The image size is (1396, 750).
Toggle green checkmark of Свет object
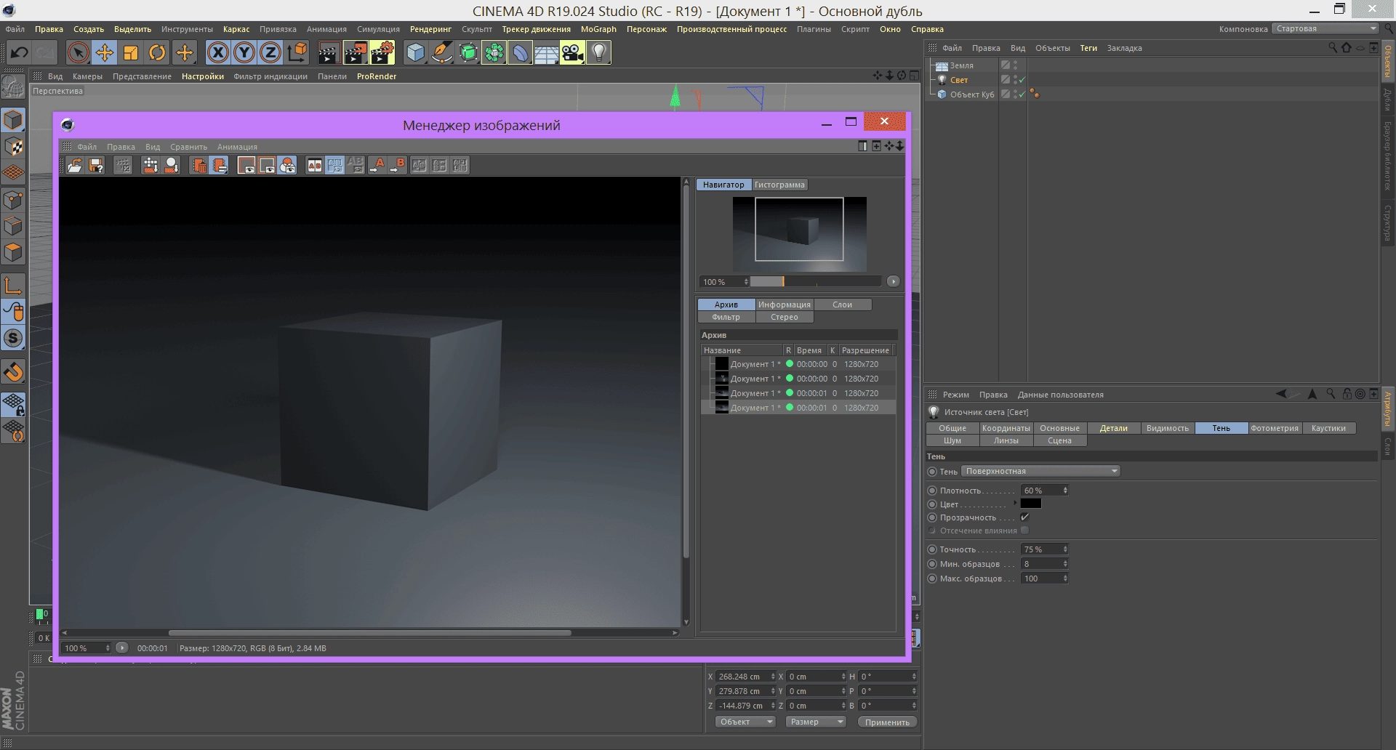(1022, 80)
